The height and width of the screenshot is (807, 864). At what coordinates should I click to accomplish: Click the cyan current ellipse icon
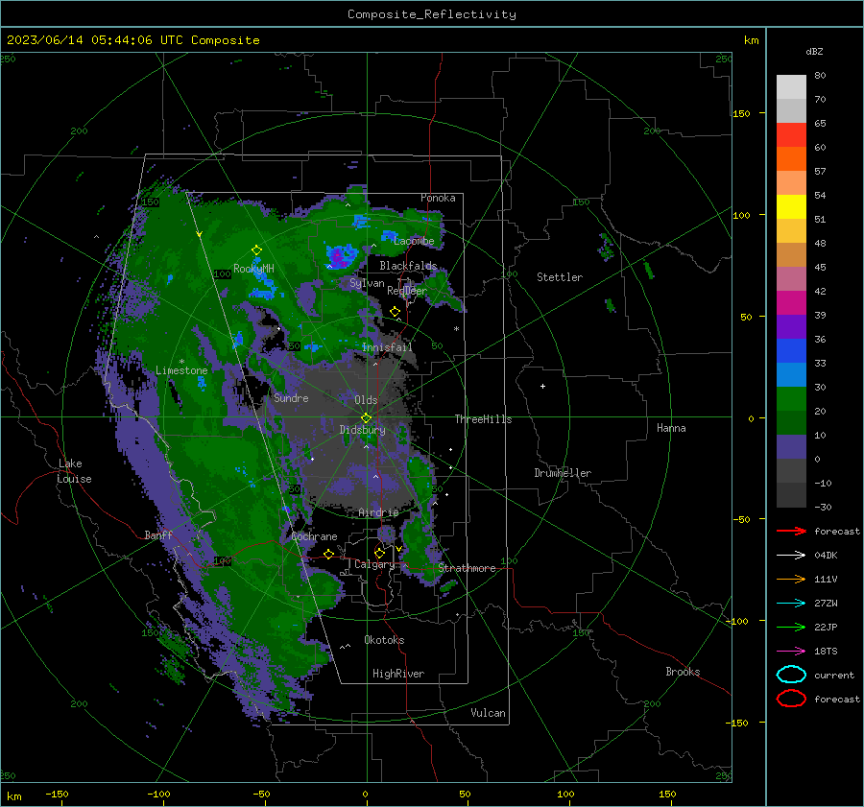tap(791, 675)
